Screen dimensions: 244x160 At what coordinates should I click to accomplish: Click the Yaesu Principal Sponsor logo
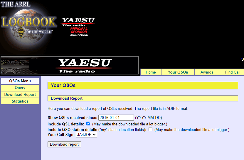[x=78, y=27]
